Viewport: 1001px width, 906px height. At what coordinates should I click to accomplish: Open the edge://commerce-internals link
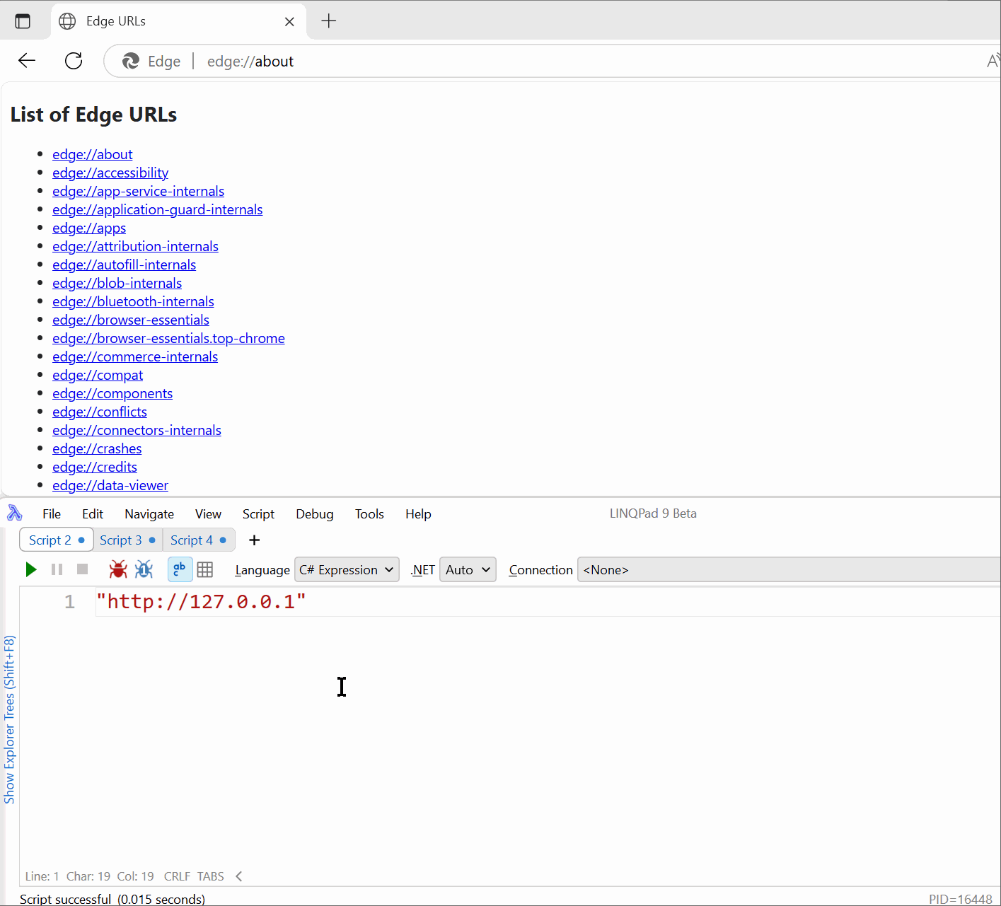(x=135, y=356)
